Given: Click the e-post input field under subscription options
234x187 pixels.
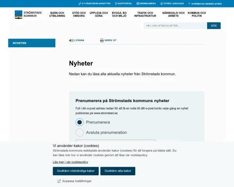Looking at the screenshot, I should pyautogui.click(x=115, y=141).
